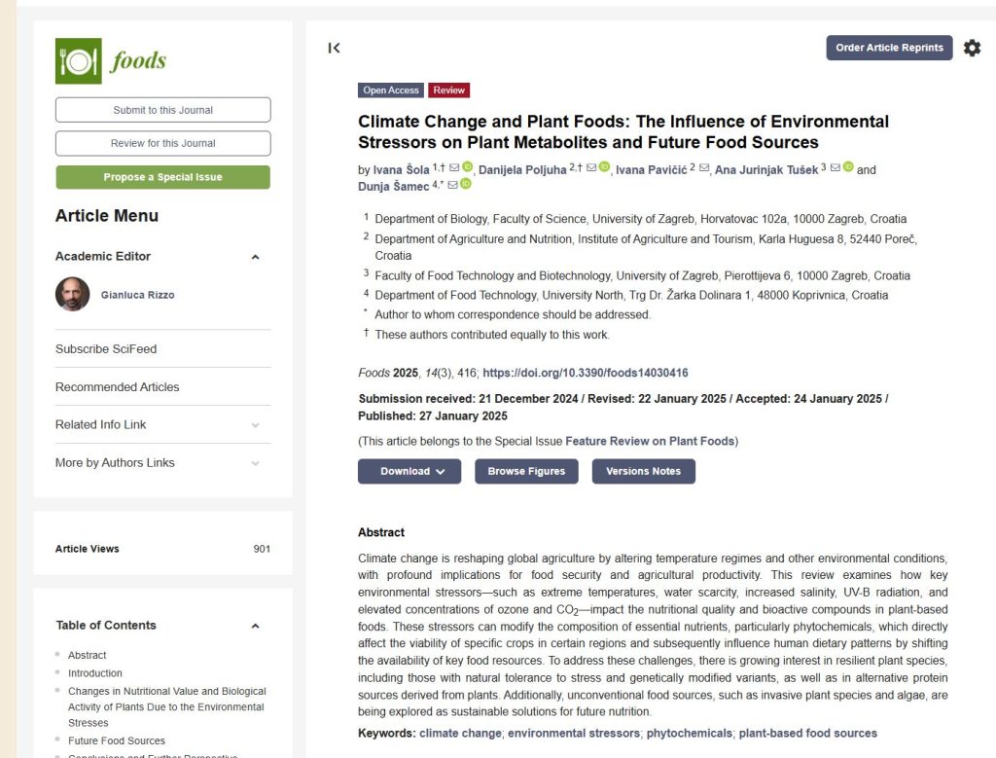
Task: Click the email envelope icon for Ivana Šola
Action: (454, 168)
